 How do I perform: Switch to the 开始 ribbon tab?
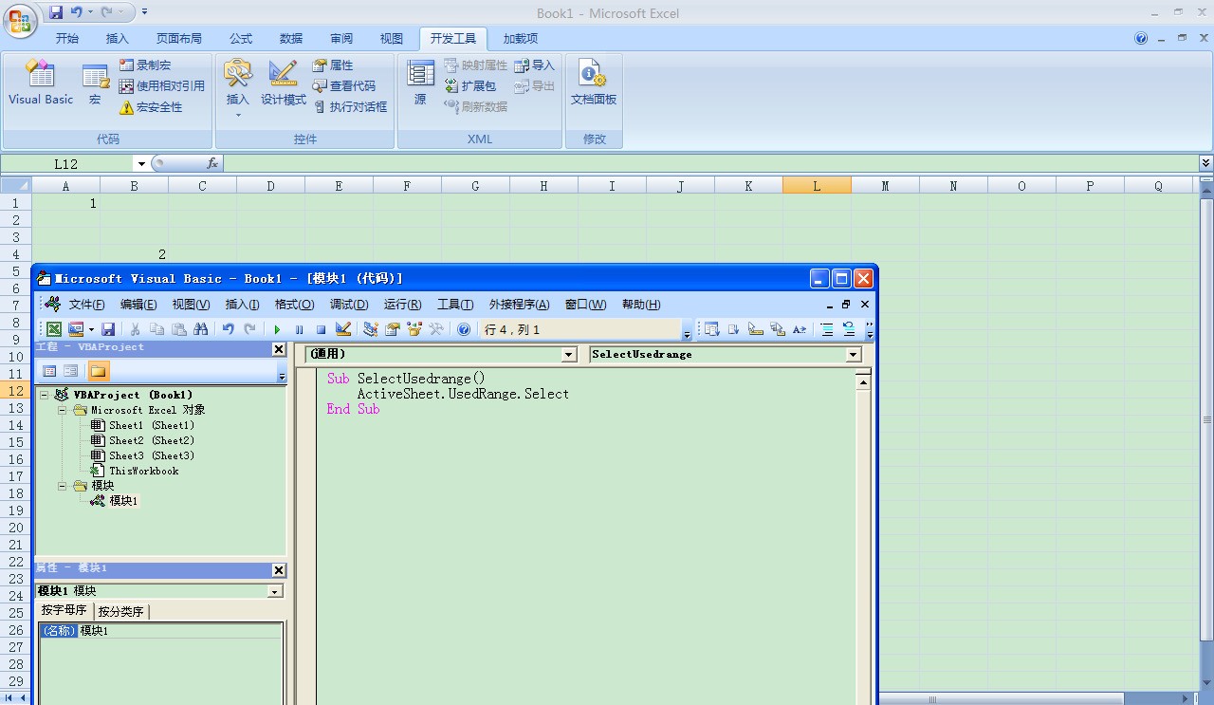click(x=67, y=39)
